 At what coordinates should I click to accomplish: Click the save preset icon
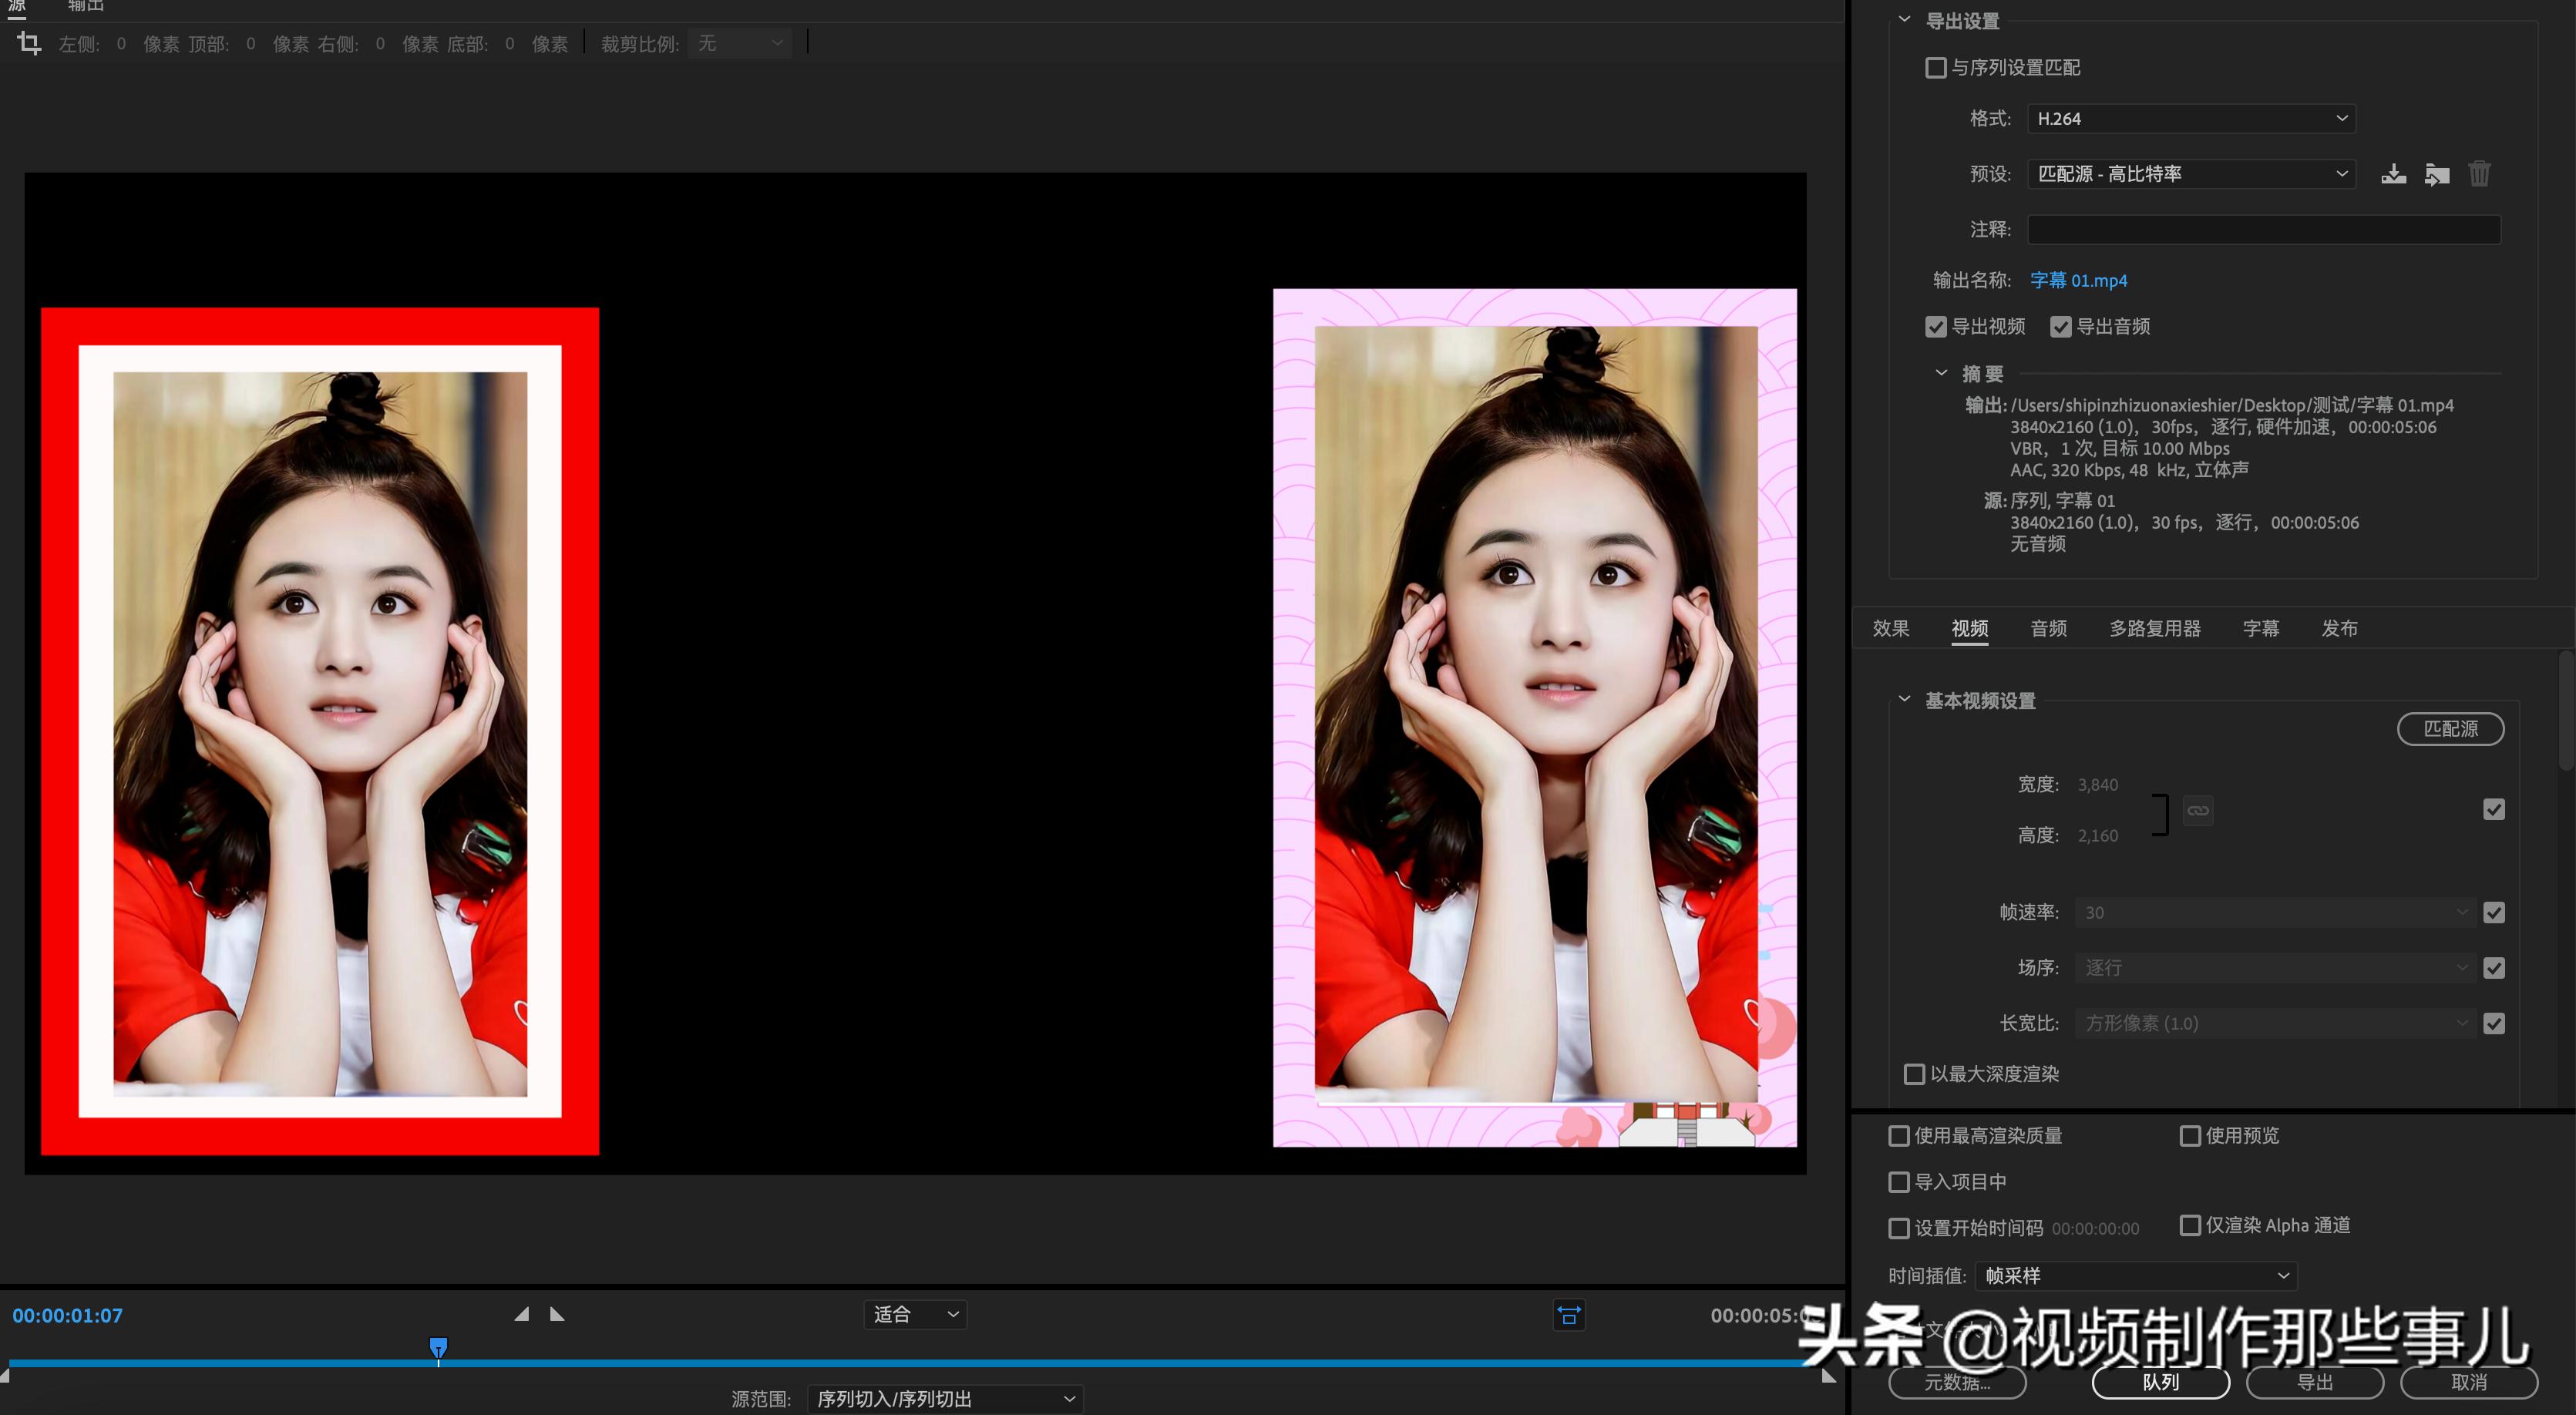click(2394, 173)
